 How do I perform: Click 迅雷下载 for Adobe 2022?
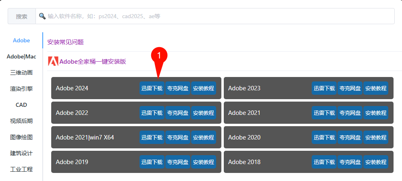tap(152, 113)
